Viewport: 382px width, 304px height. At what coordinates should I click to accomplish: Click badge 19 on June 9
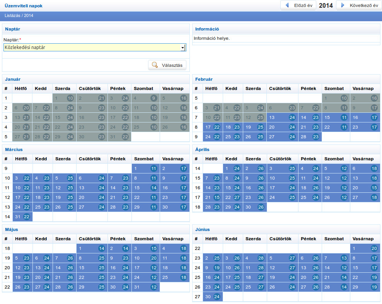click(217, 268)
